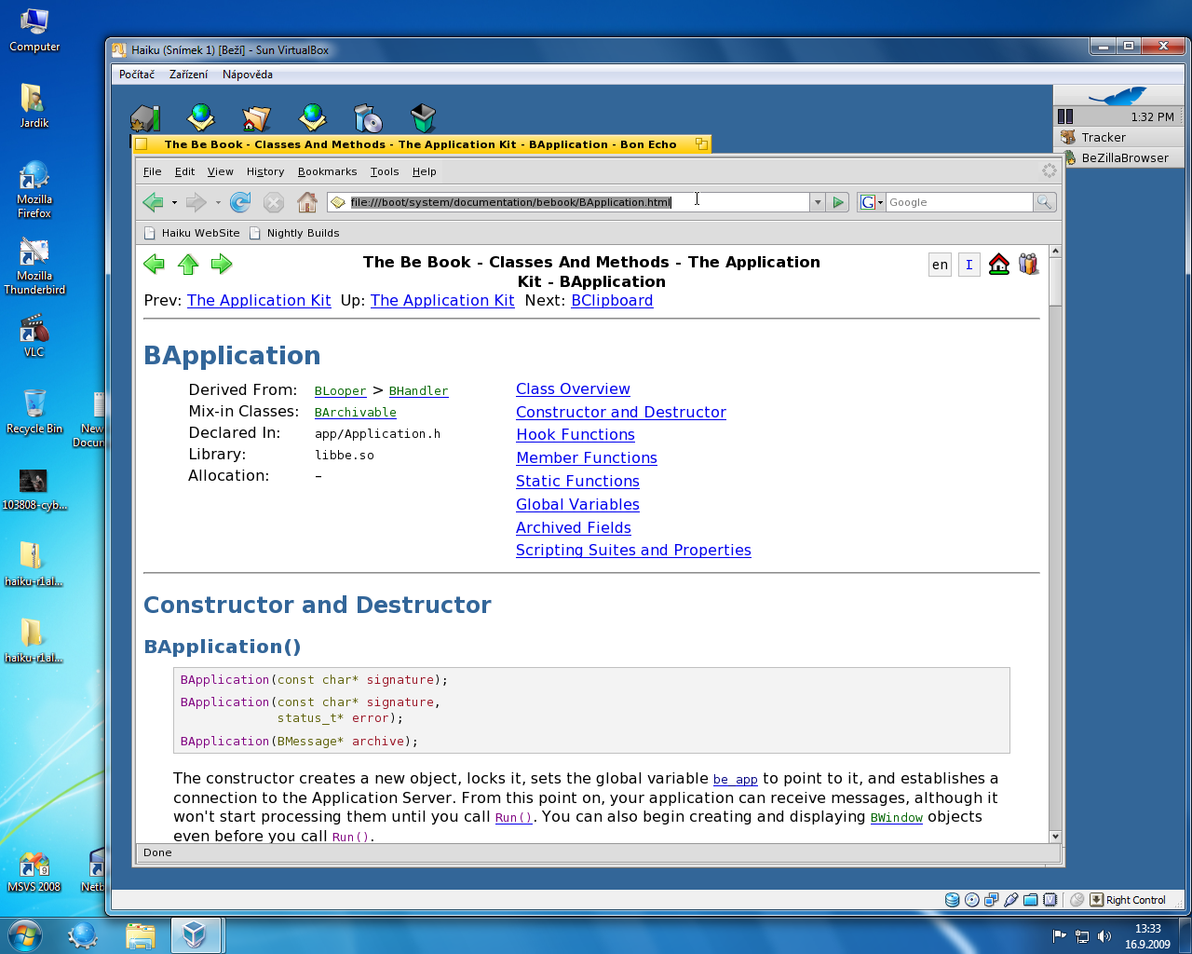Viewport: 1192px width, 954px height.
Task: Open the trash can icon on Haiku desktop
Action: pyautogui.click(x=424, y=118)
